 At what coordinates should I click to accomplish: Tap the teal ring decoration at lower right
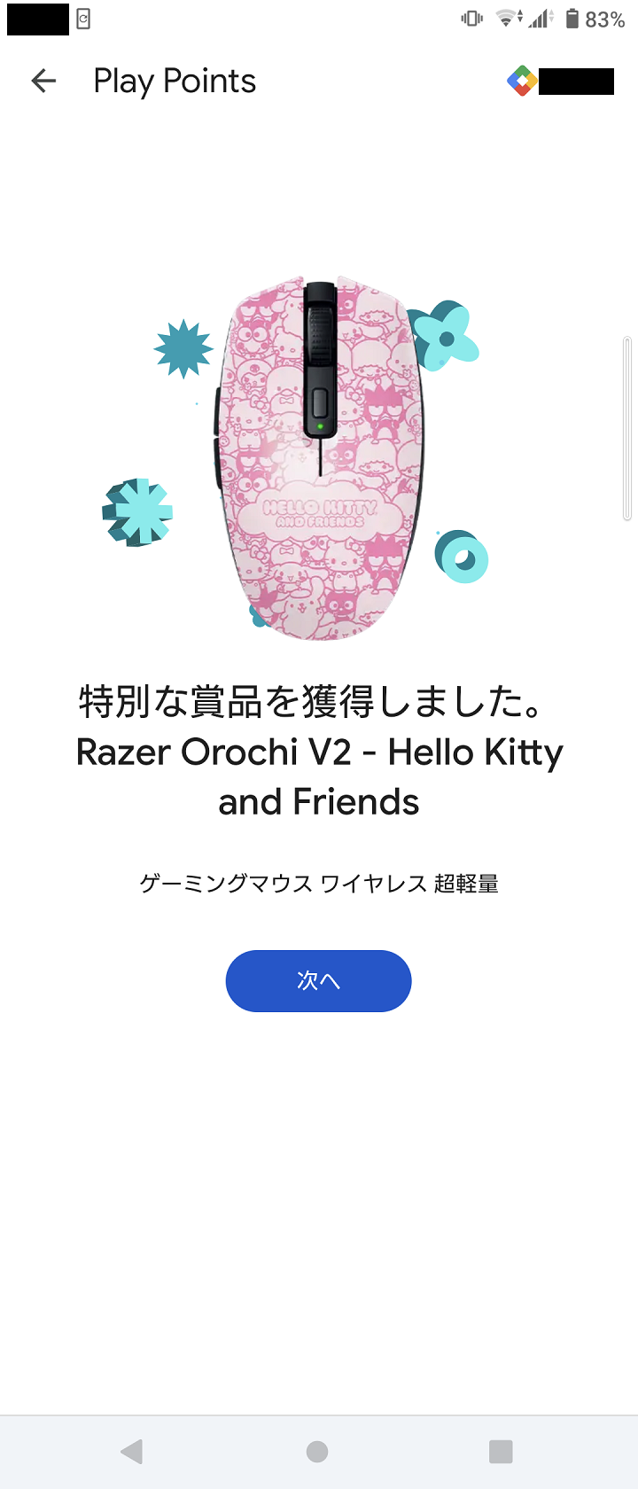tap(462, 557)
